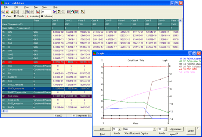Switch to the Activities tab

coord(33,17)
